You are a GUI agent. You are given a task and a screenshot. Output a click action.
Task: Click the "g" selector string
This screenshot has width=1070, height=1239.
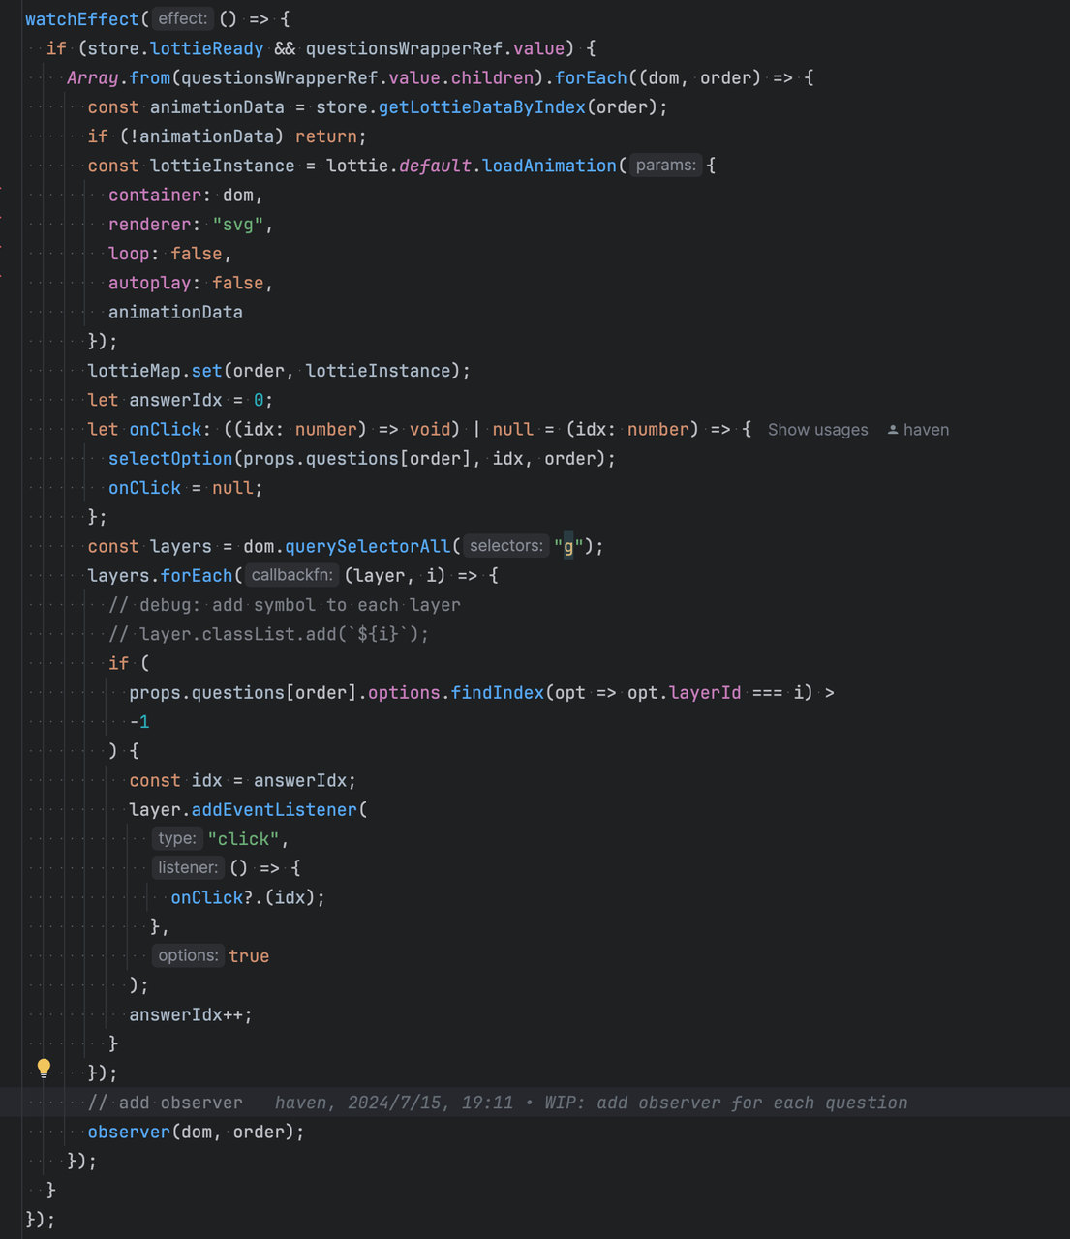coord(568,547)
